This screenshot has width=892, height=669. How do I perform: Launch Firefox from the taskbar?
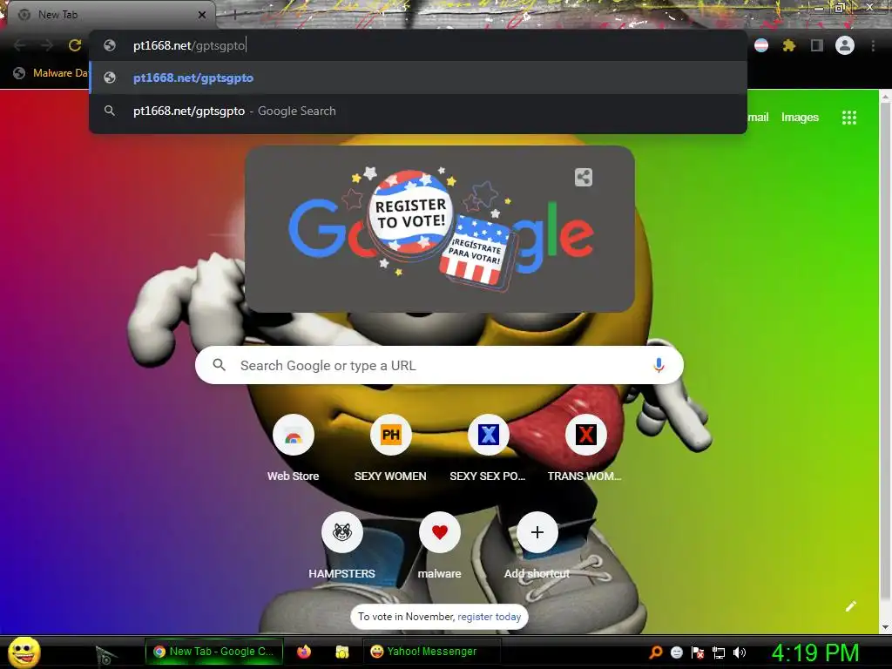[x=304, y=652]
